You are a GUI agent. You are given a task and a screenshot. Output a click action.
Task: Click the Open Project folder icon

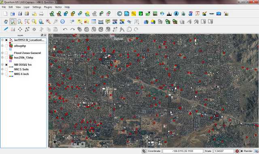[x=13, y=13]
